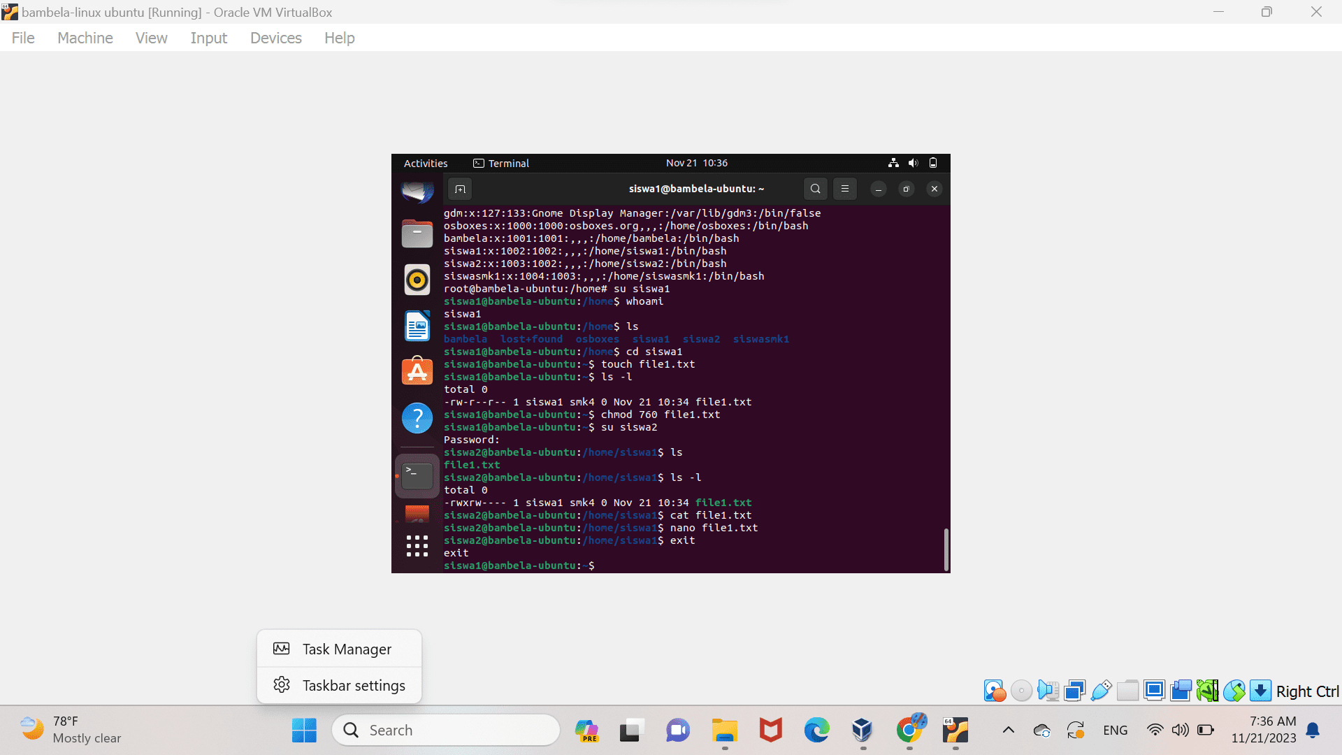Screen dimensions: 1342x755
Task: Click the terminal window scrollbar
Action: (x=946, y=549)
